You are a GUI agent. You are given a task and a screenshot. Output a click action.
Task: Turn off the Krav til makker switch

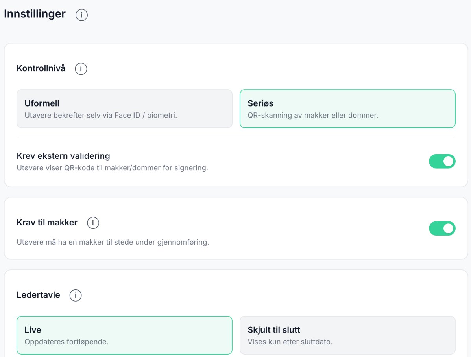coord(442,228)
